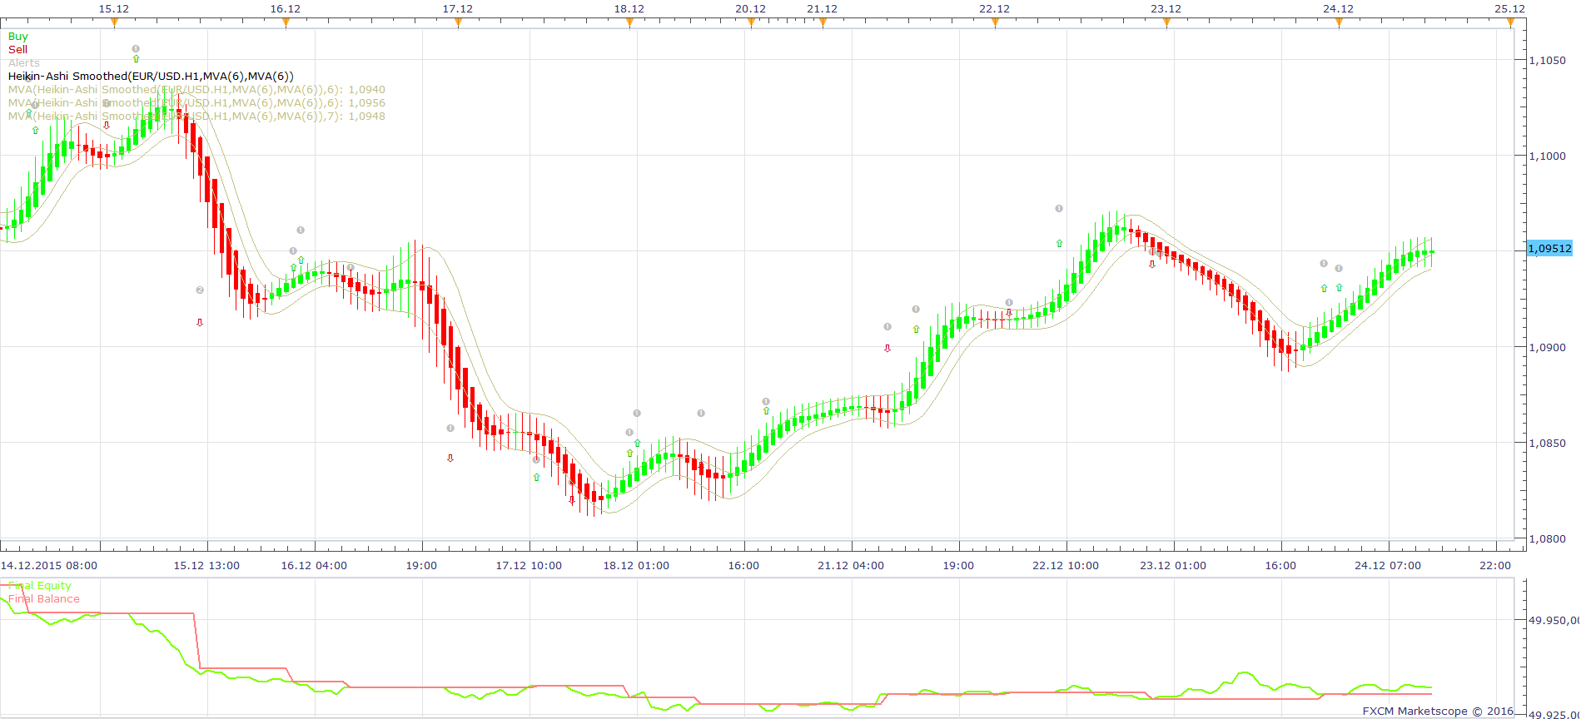This screenshot has width=1581, height=719.
Task: Click the 1,1000 price axis label
Action: tap(1548, 156)
